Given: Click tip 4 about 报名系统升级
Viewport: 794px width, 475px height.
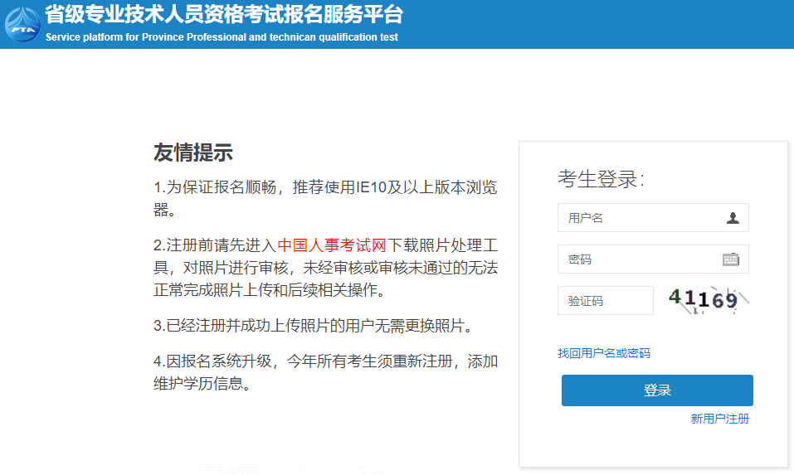Looking at the screenshot, I should [324, 361].
